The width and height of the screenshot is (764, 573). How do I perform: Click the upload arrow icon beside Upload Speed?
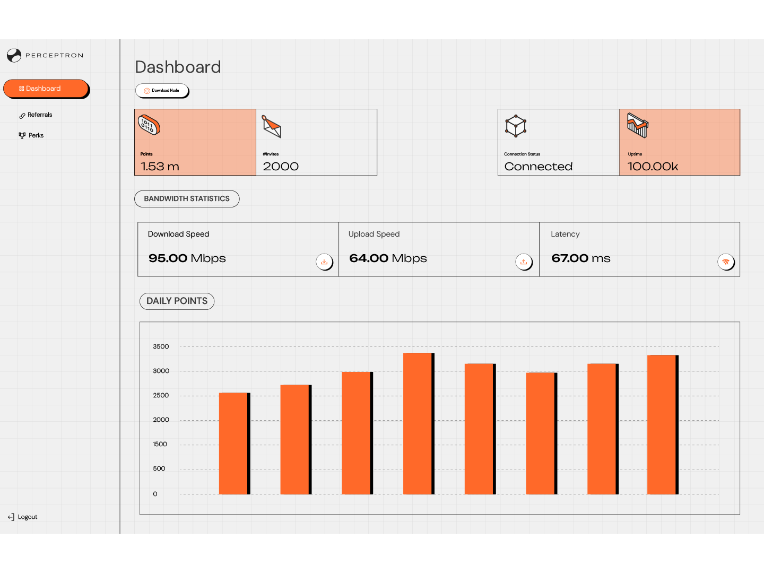524,262
